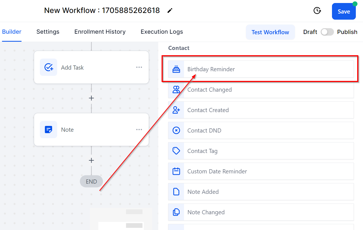
Task: Click the workflow title text
Action: click(x=102, y=10)
